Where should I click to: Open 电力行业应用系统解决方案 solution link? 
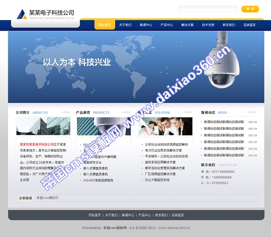[x=163, y=150]
